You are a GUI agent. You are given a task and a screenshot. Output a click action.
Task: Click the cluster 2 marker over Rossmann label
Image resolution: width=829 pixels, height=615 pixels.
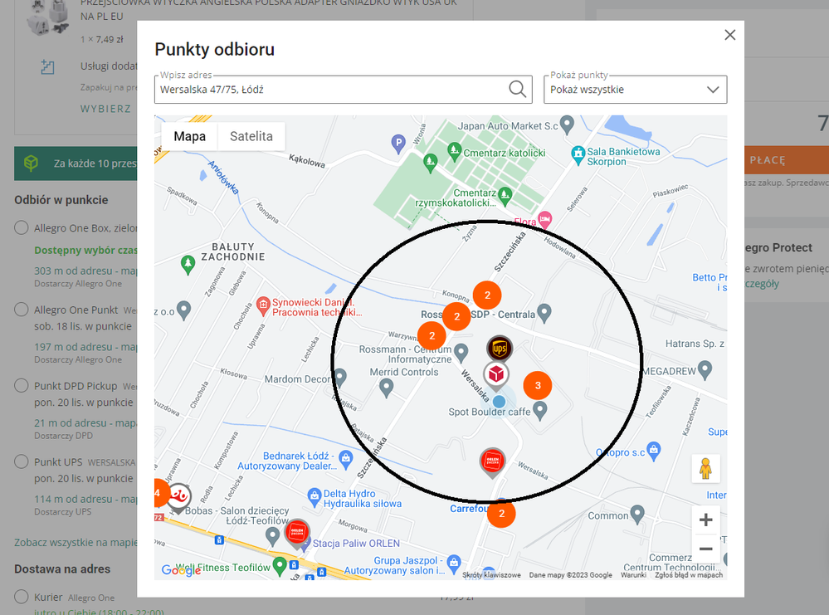pos(456,316)
